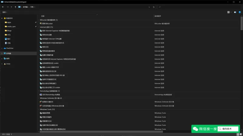Open the 查看事件日志 item icon
243x136 pixels.
click(x=41, y=121)
